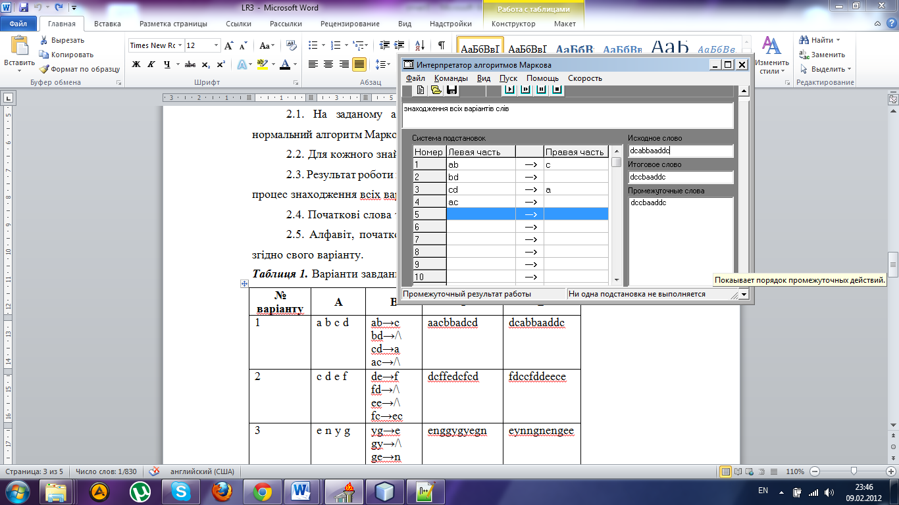Viewport: 899px width, 505px height.
Task: Open Skype from the taskbar
Action: (181, 491)
